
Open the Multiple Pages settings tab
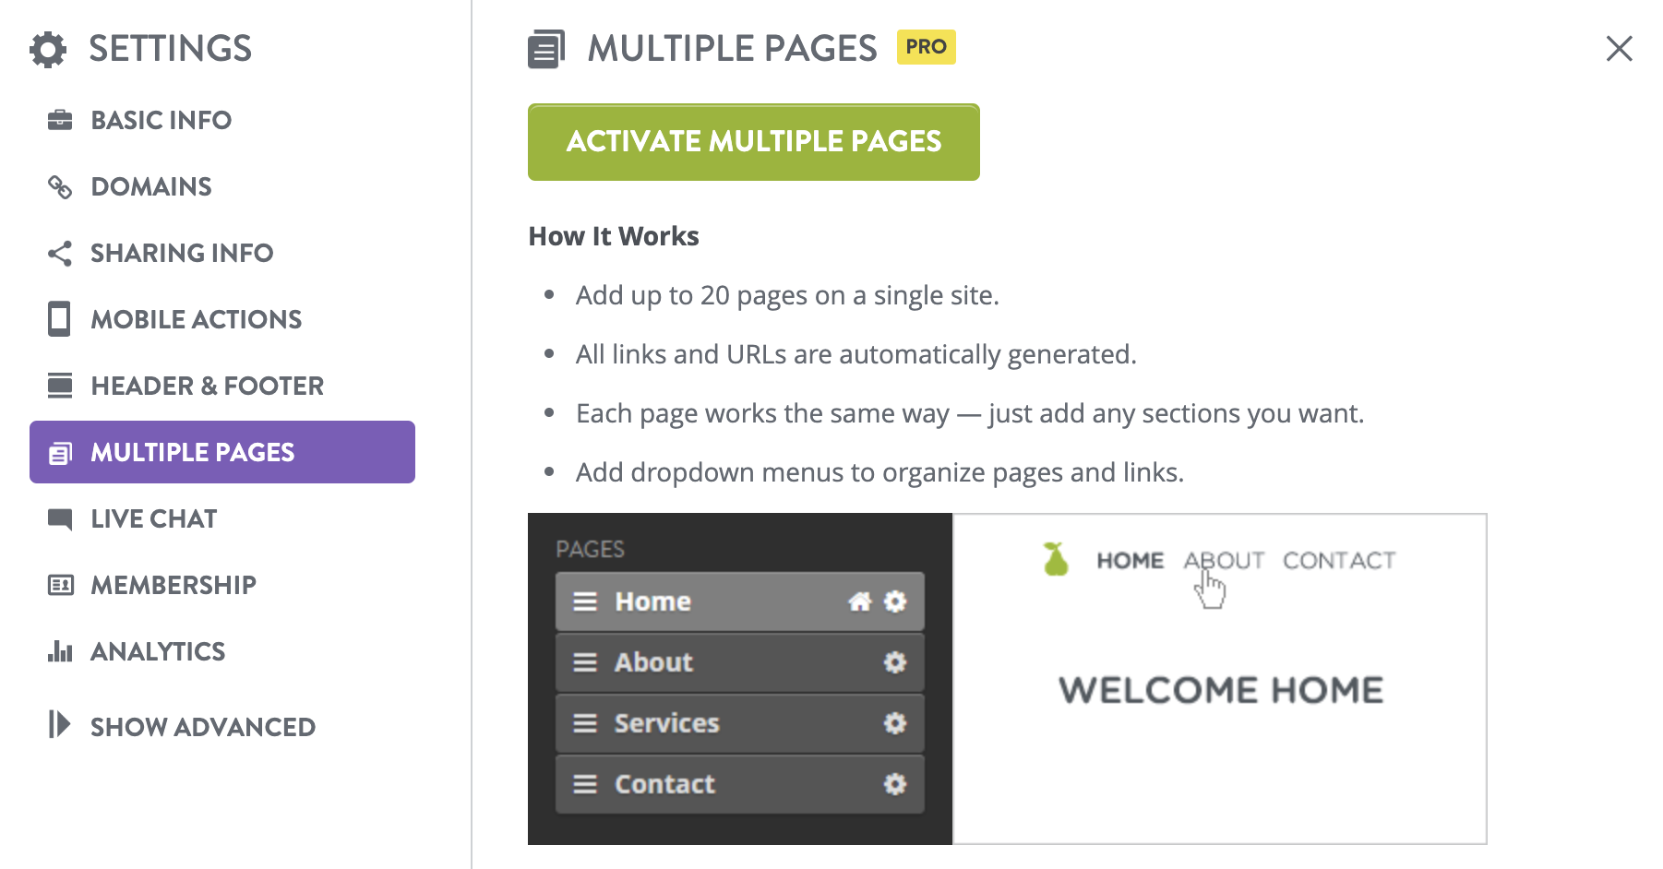pos(222,452)
